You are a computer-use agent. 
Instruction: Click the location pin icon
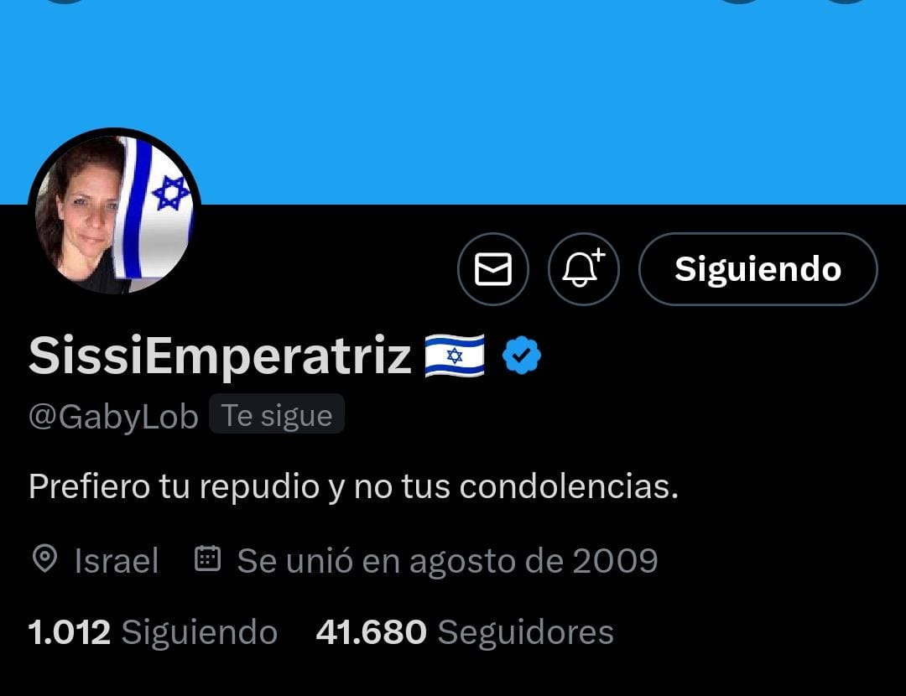pyautogui.click(x=45, y=559)
